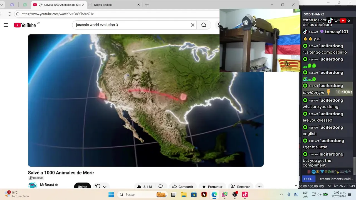Mute the tab via speaker icon

tap(40, 5)
